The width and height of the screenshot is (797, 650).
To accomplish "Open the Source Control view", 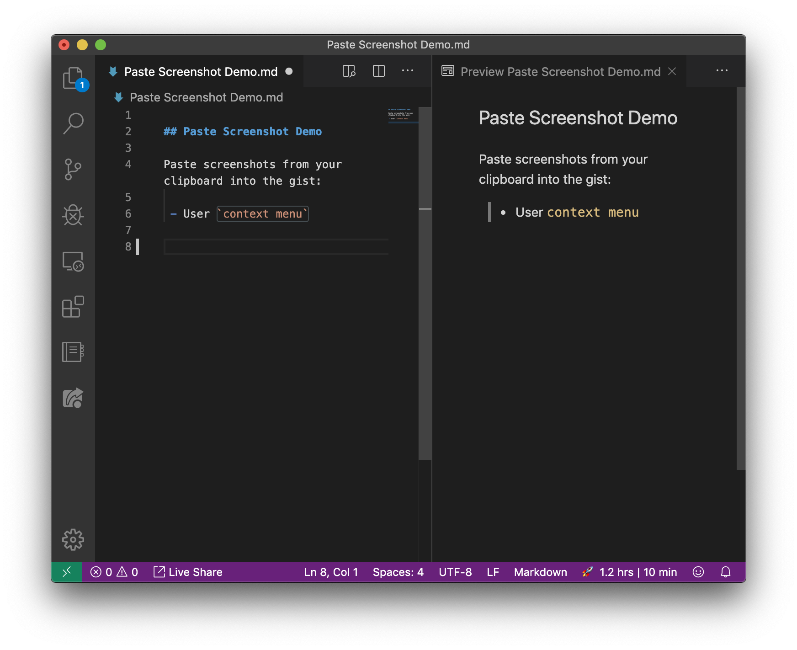I will 73,170.
